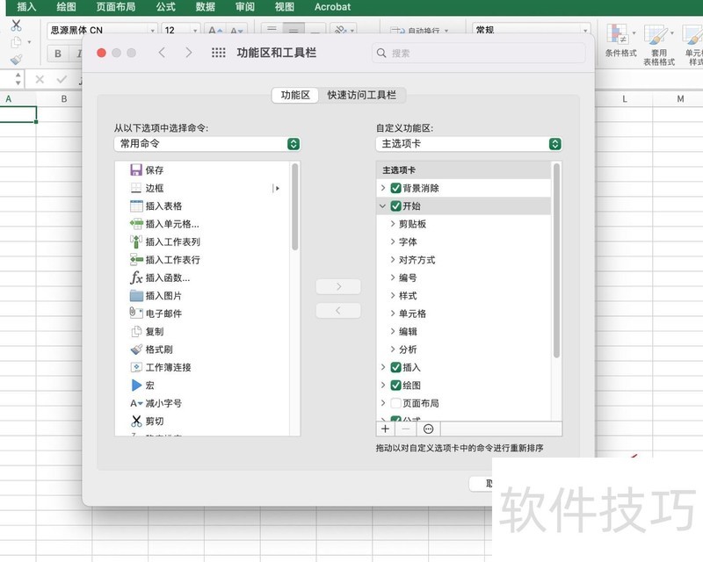Switch to the 快速访问工具栏 tab

[x=366, y=95]
